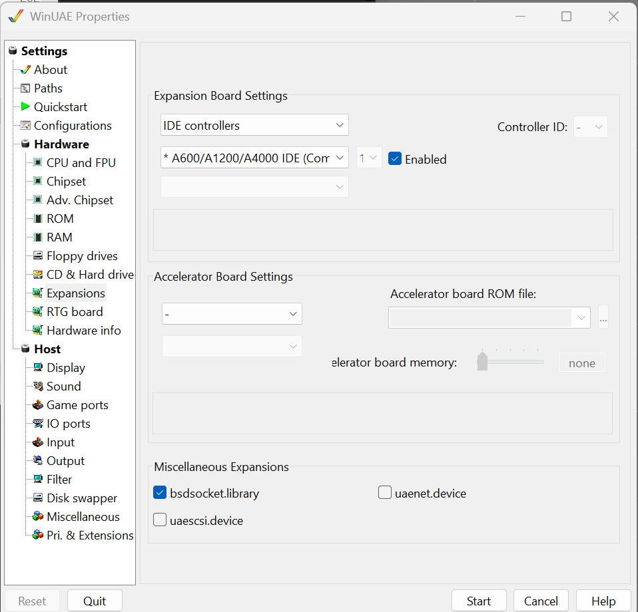The width and height of the screenshot is (638, 612).
Task: Uncheck the Enabled checkbox
Action: (395, 159)
